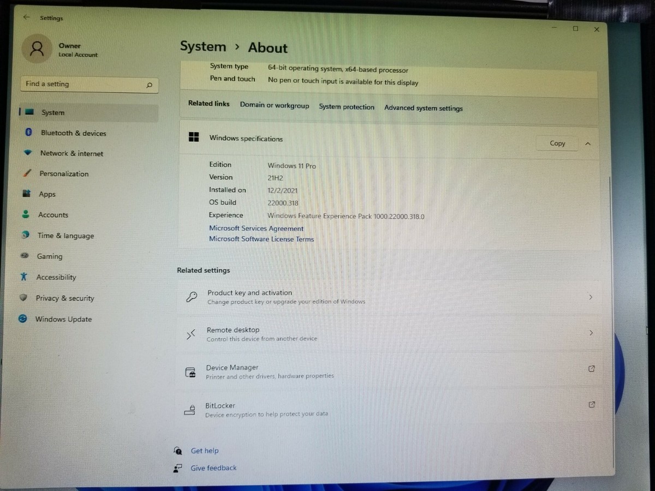Open Advanced system settings link

[x=424, y=108]
